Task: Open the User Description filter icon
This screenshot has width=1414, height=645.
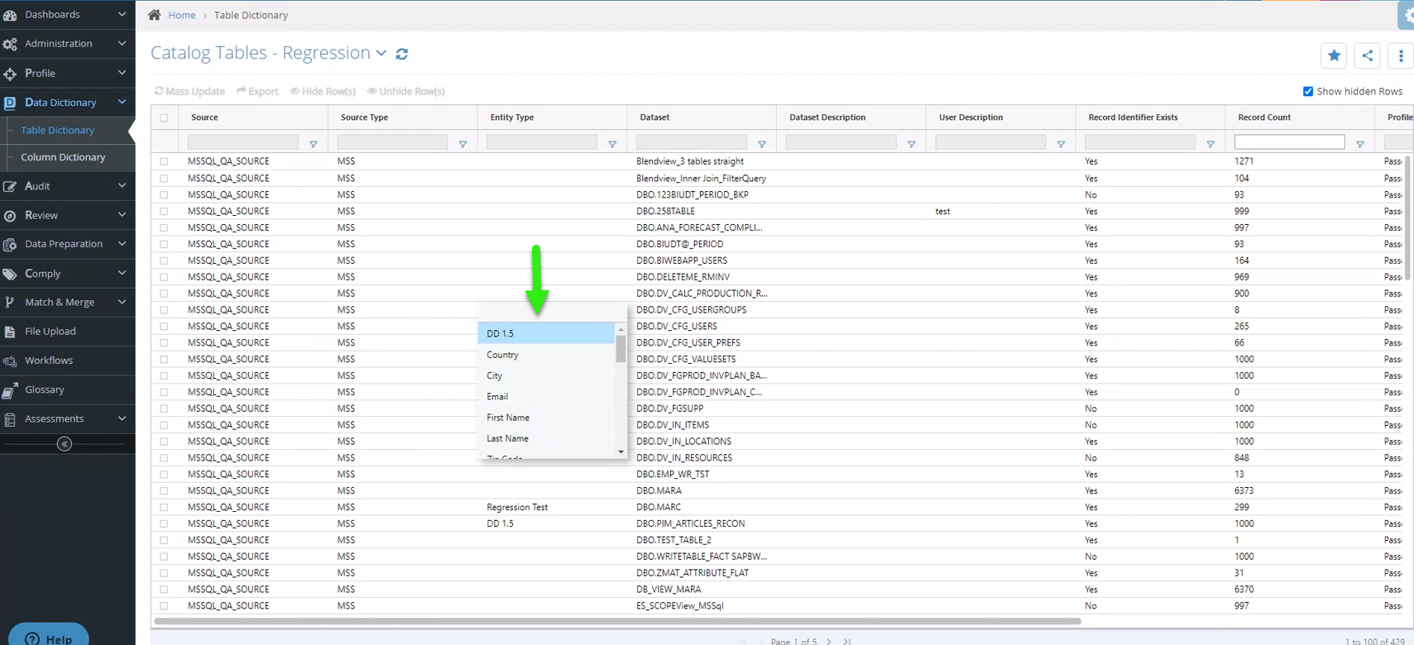Action: 1061,144
